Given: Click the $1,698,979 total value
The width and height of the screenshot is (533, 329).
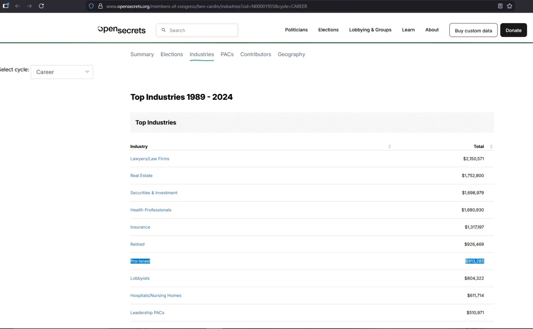Looking at the screenshot, I should 473,193.
